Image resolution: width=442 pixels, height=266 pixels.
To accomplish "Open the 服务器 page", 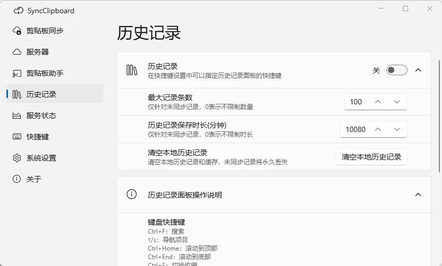I will pyautogui.click(x=55, y=52).
